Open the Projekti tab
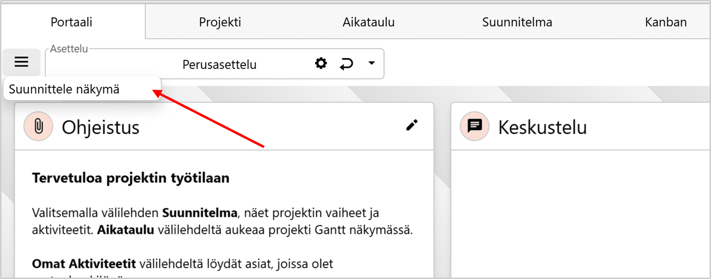711x279 pixels. [220, 22]
